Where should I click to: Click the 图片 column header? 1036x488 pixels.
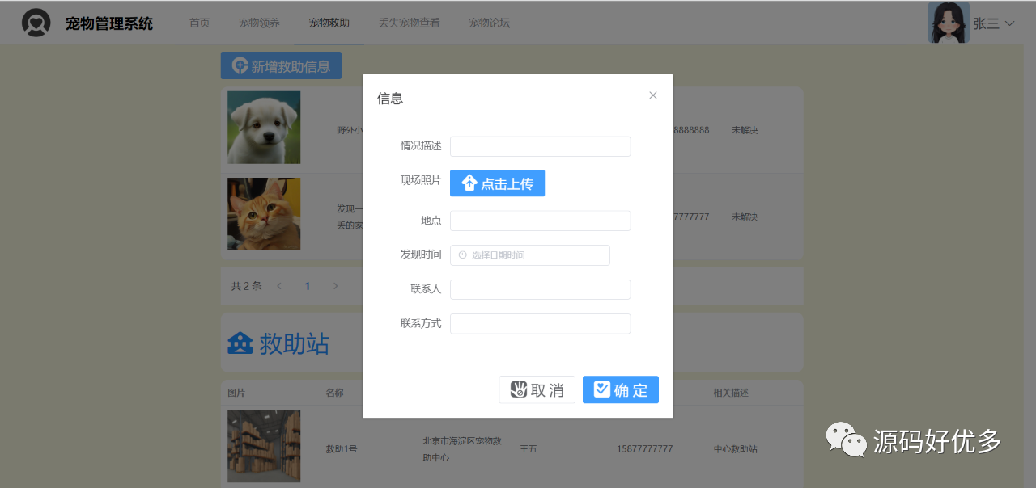tap(236, 393)
